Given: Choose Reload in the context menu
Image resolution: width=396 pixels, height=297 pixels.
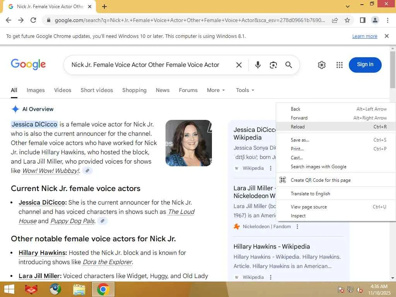Looking at the screenshot, I should [336, 127].
